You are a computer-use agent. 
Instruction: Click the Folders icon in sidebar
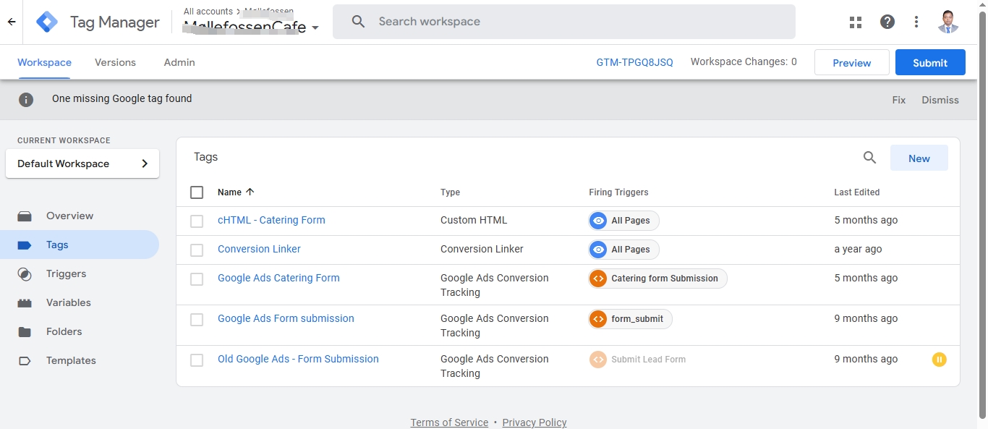(25, 332)
